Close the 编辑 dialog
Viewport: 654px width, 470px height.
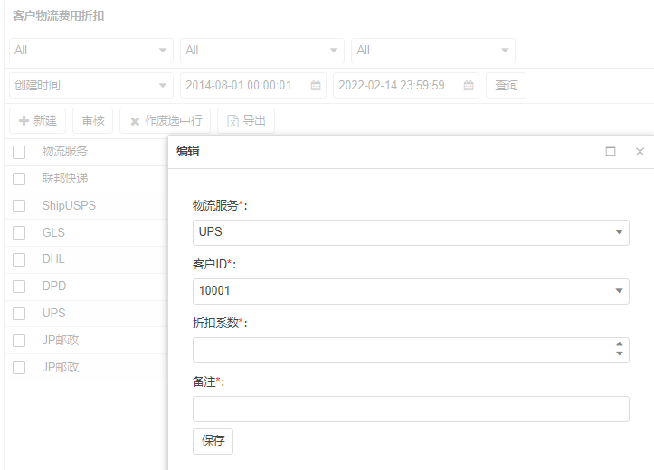coord(640,152)
